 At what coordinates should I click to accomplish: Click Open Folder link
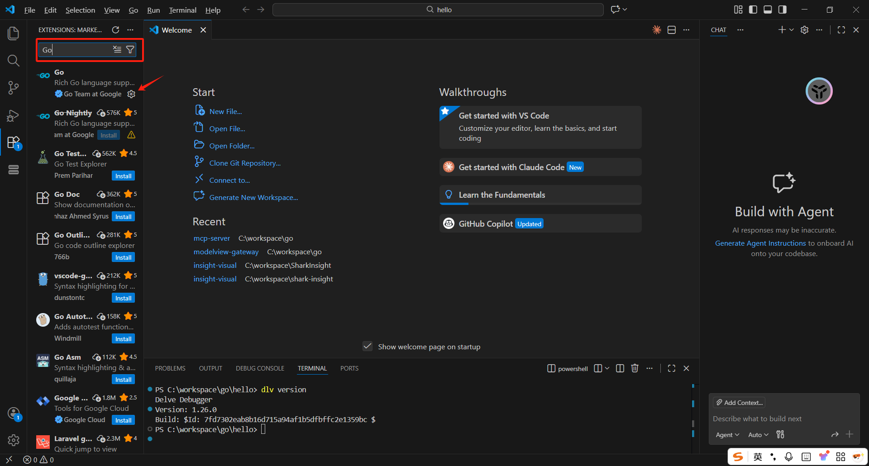pos(232,146)
